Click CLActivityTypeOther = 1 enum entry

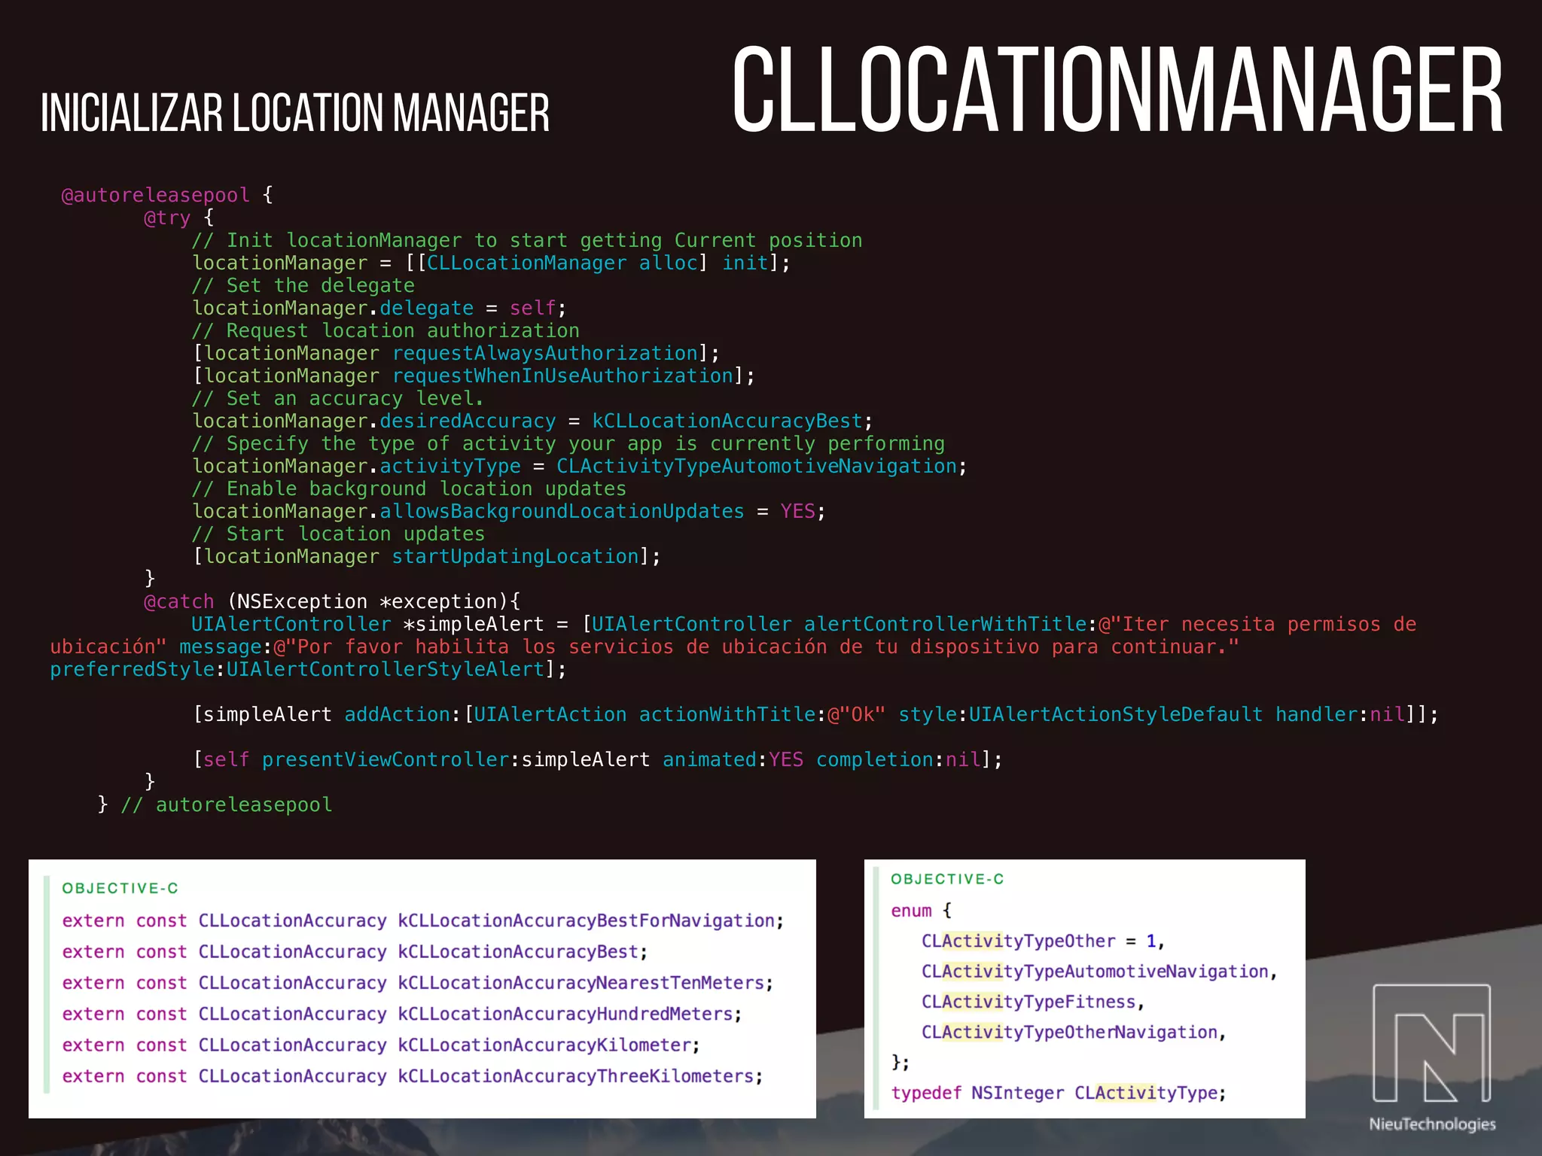1043,941
